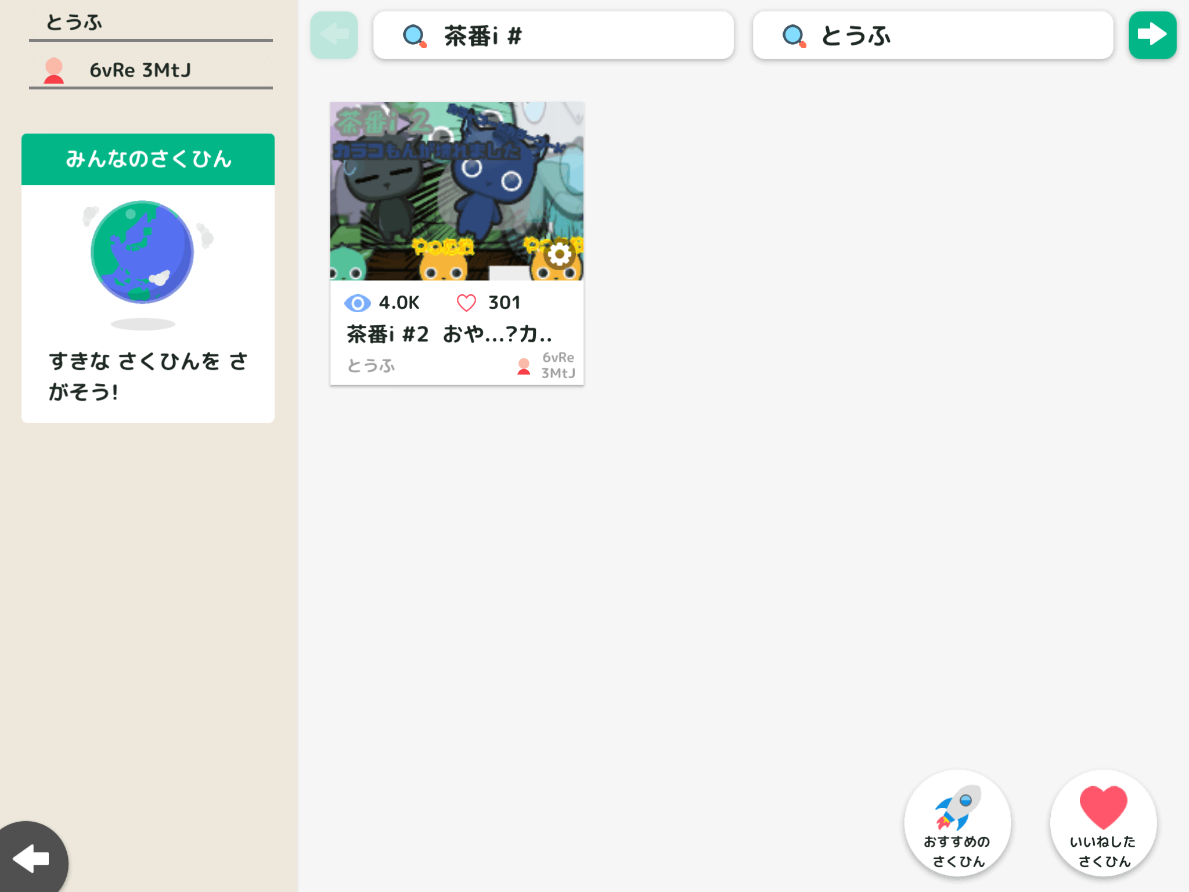Click the globe illustration in the sidebar
Image resolution: width=1189 pixels, height=892 pixels.
click(143, 252)
